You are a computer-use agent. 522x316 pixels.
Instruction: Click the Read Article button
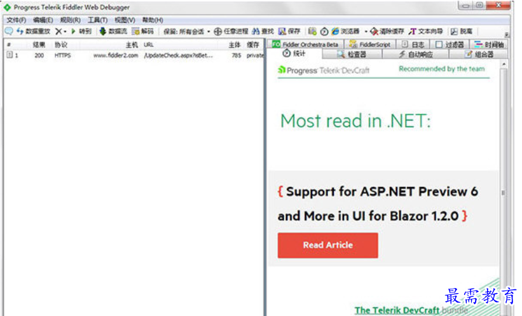coord(328,245)
